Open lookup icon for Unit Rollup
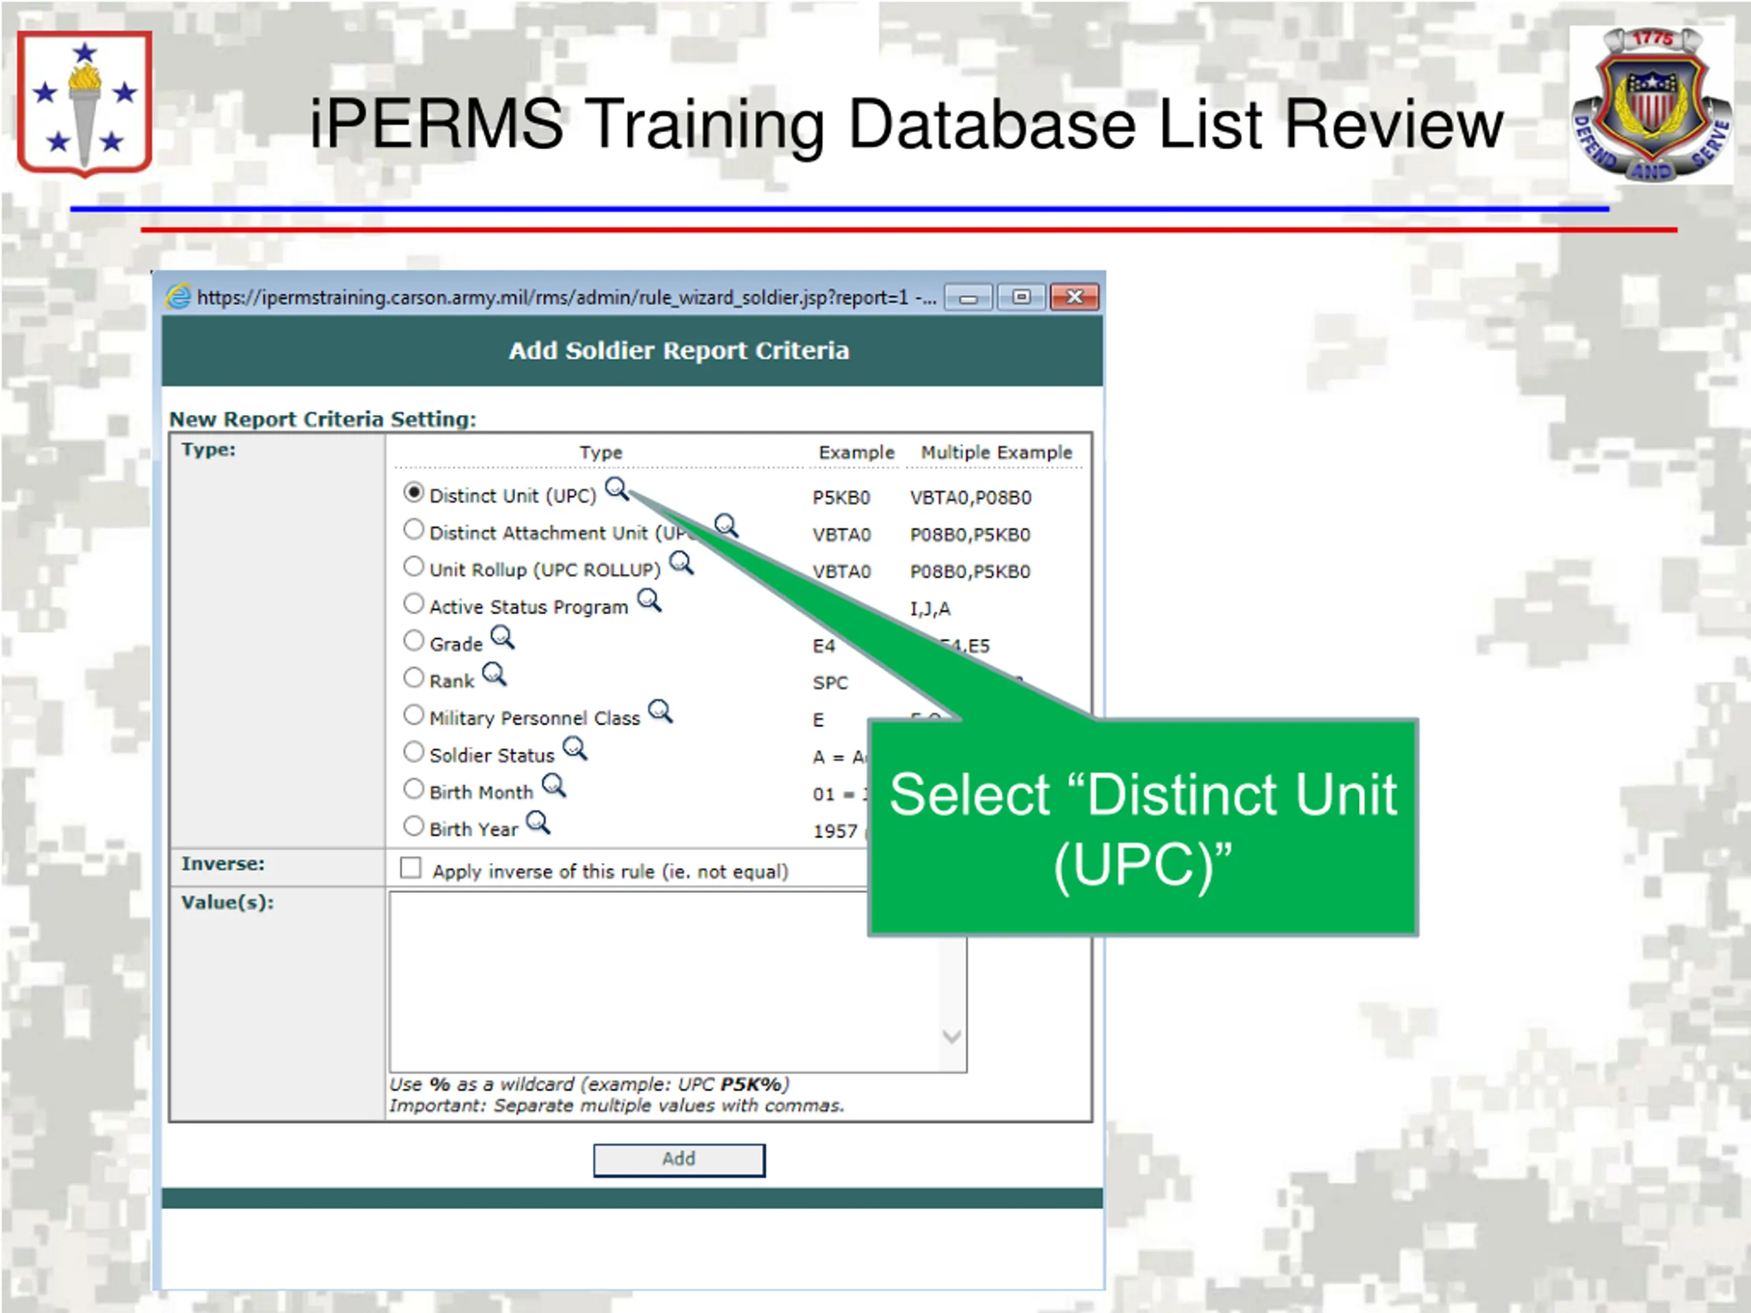 click(681, 563)
